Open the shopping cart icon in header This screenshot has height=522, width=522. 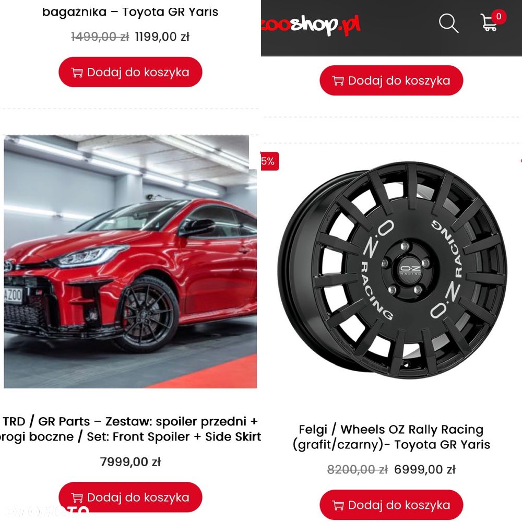coord(489,22)
